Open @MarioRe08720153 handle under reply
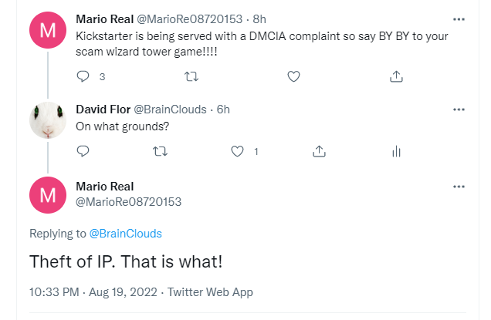This screenshot has height=320, width=491. (x=129, y=201)
